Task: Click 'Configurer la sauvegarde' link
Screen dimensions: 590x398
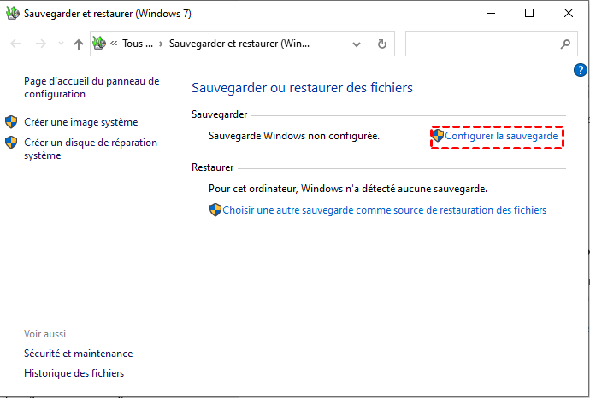Action: (x=501, y=136)
